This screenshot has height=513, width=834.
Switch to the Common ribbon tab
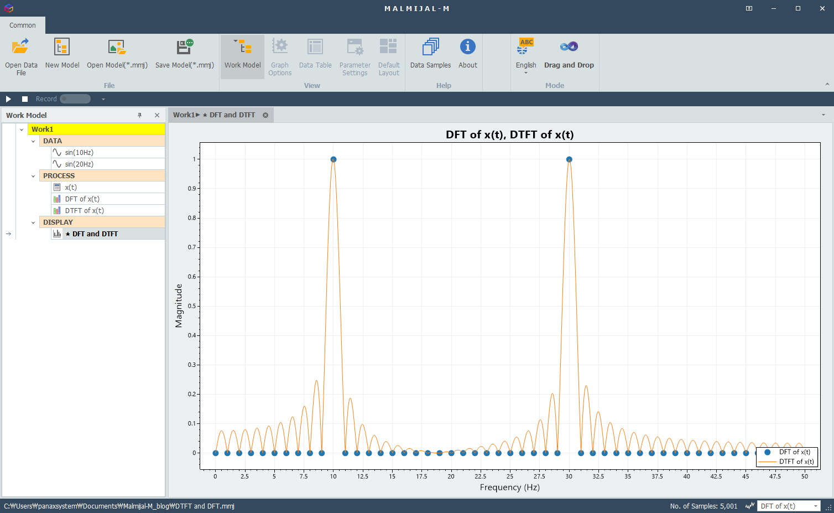tap(23, 25)
